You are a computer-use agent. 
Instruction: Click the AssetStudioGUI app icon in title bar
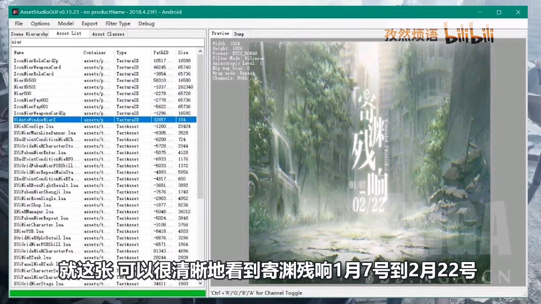click(x=15, y=12)
